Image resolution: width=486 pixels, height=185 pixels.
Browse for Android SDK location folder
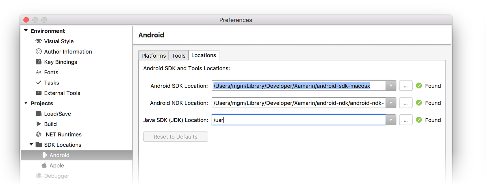coord(405,86)
